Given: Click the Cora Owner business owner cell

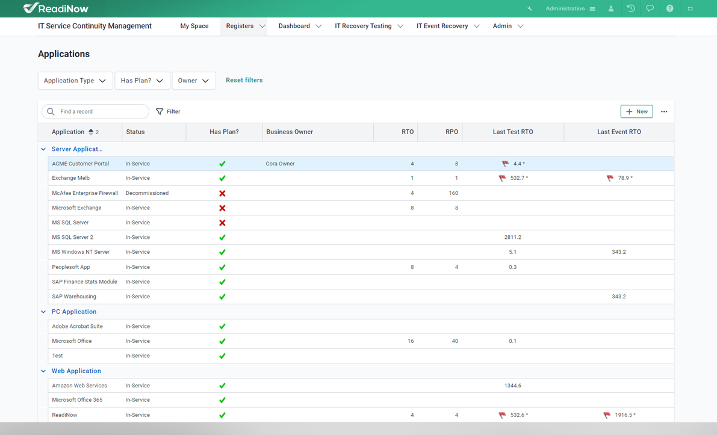Looking at the screenshot, I should 281,164.
